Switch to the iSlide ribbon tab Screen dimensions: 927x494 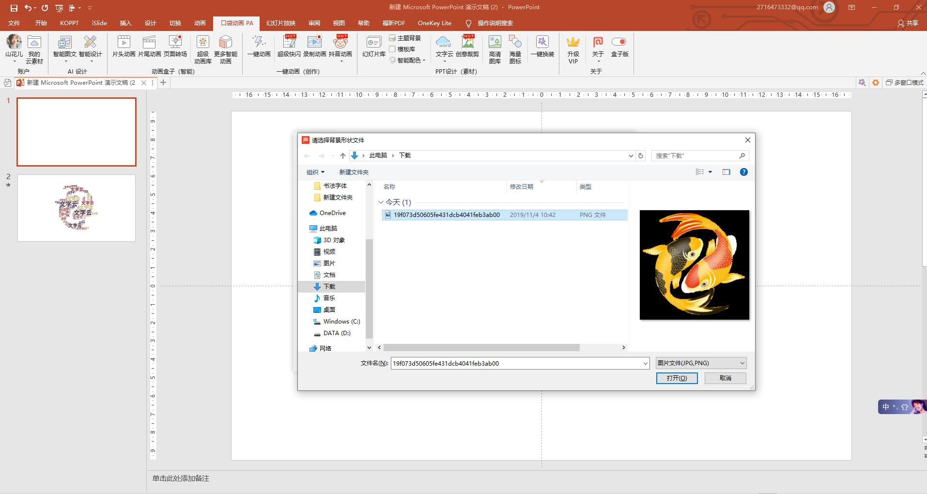[x=99, y=23]
